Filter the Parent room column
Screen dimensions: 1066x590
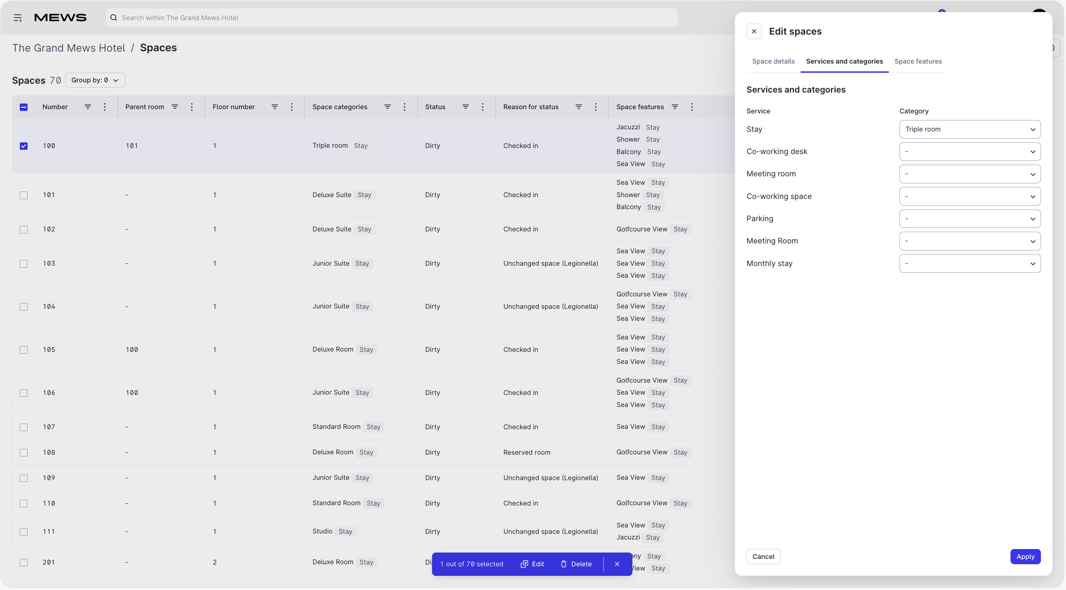pyautogui.click(x=175, y=107)
